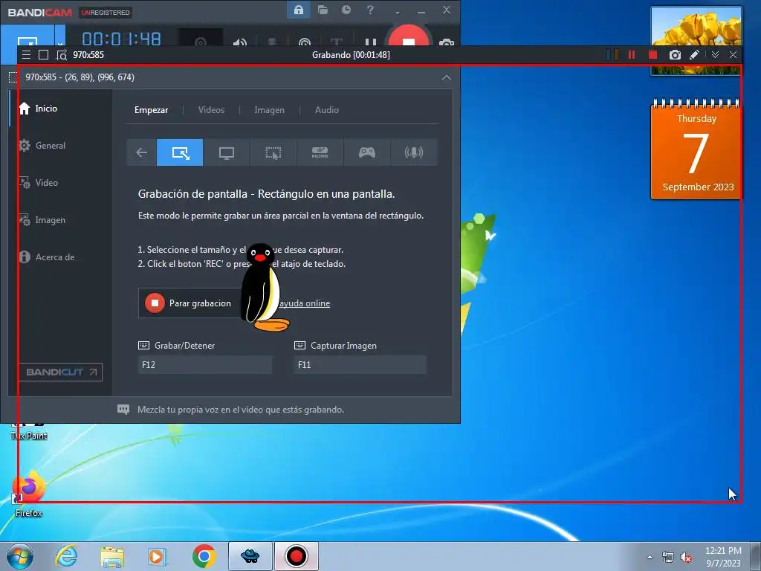Image resolution: width=761 pixels, height=571 pixels.
Task: Select HDMI device recording mode icon
Action: pos(320,152)
